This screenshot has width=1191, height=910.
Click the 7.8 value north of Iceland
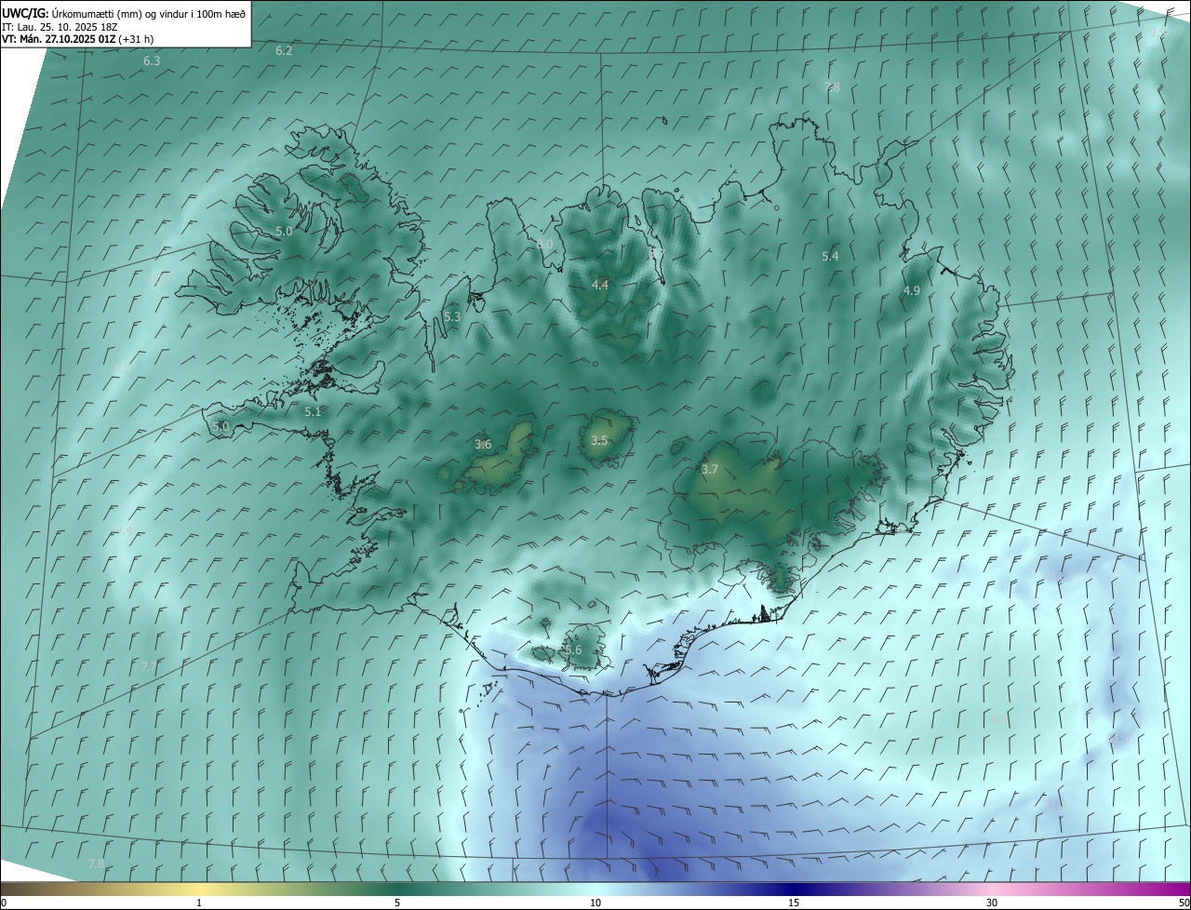click(832, 87)
